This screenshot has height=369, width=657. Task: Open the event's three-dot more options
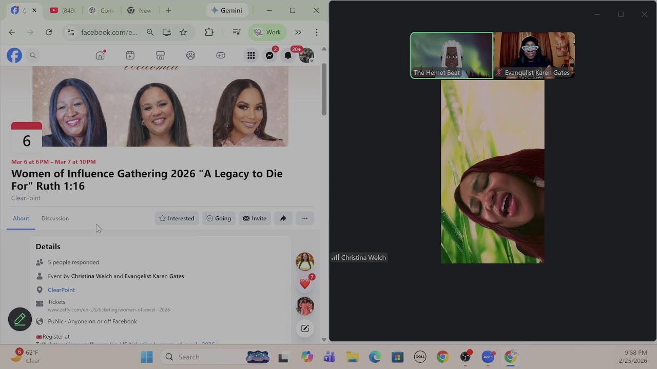305,218
